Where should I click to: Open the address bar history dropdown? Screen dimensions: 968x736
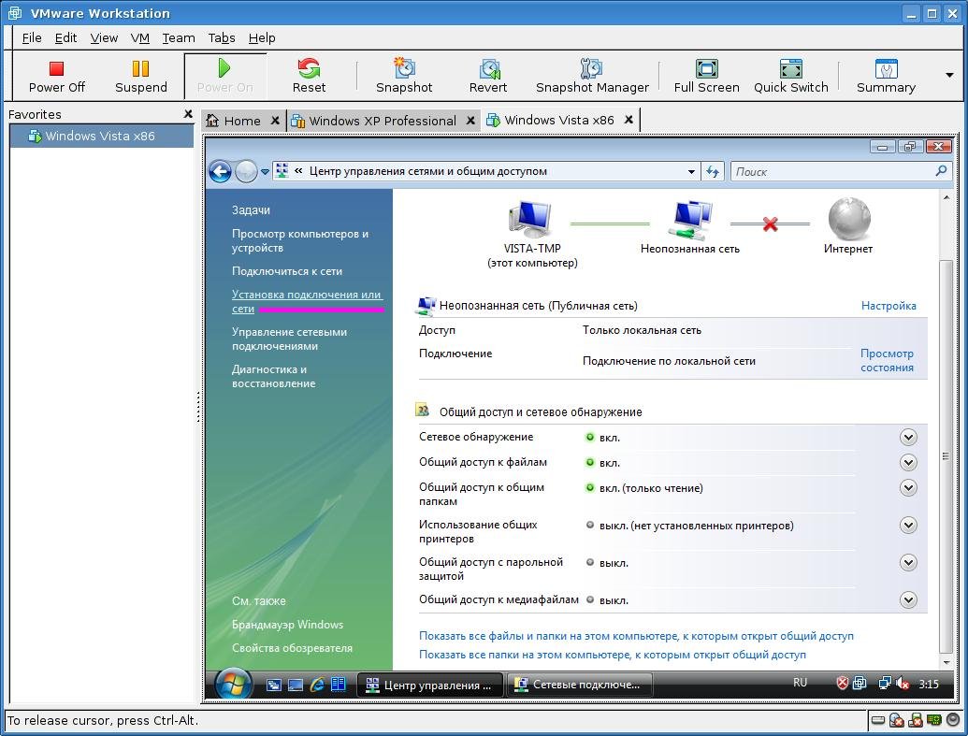pos(691,172)
